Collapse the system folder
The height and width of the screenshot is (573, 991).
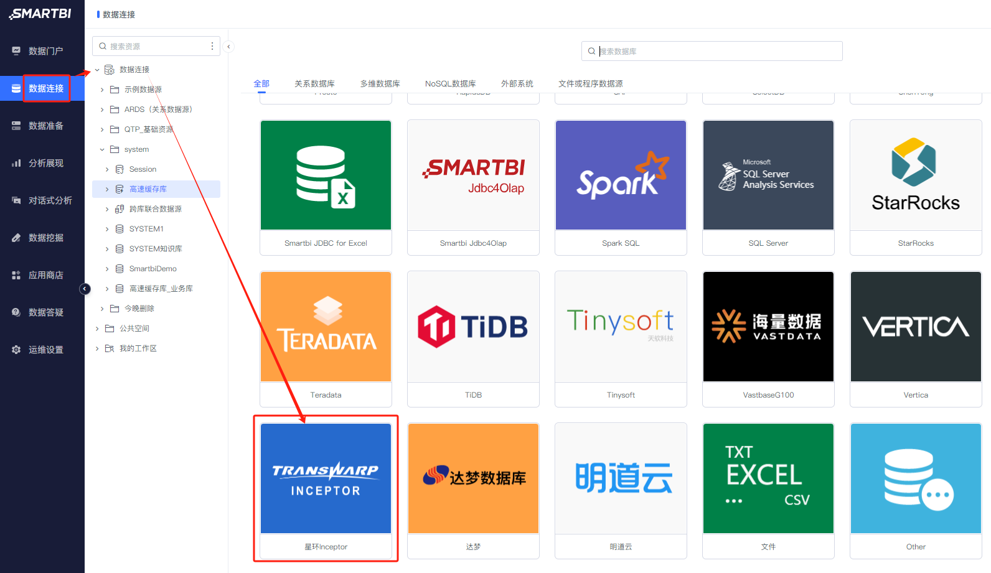tap(102, 149)
